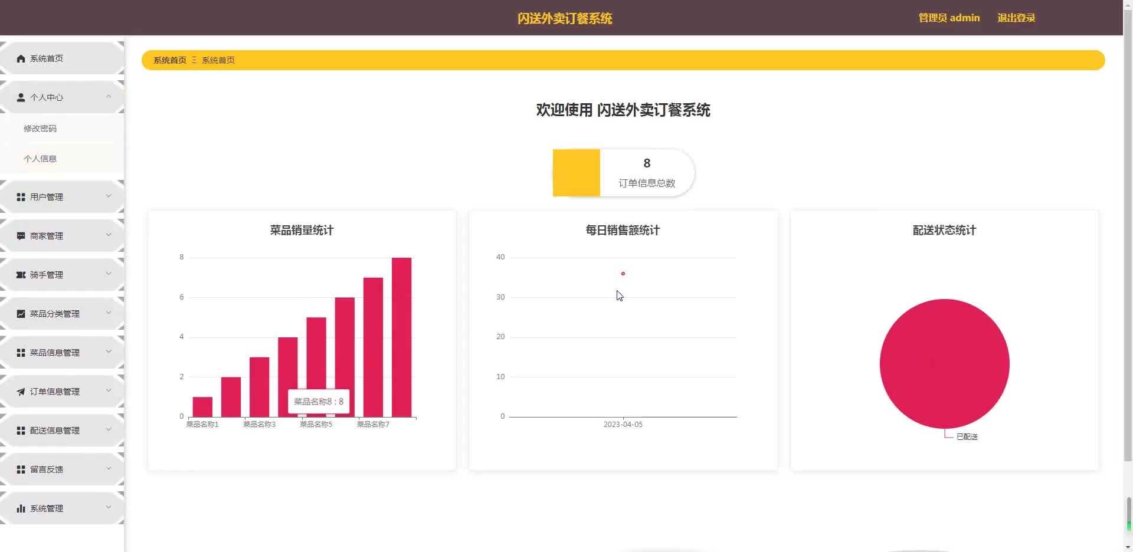This screenshot has height=552, width=1133.
Task: Expand the 系统管理 chevron
Action: click(x=109, y=507)
